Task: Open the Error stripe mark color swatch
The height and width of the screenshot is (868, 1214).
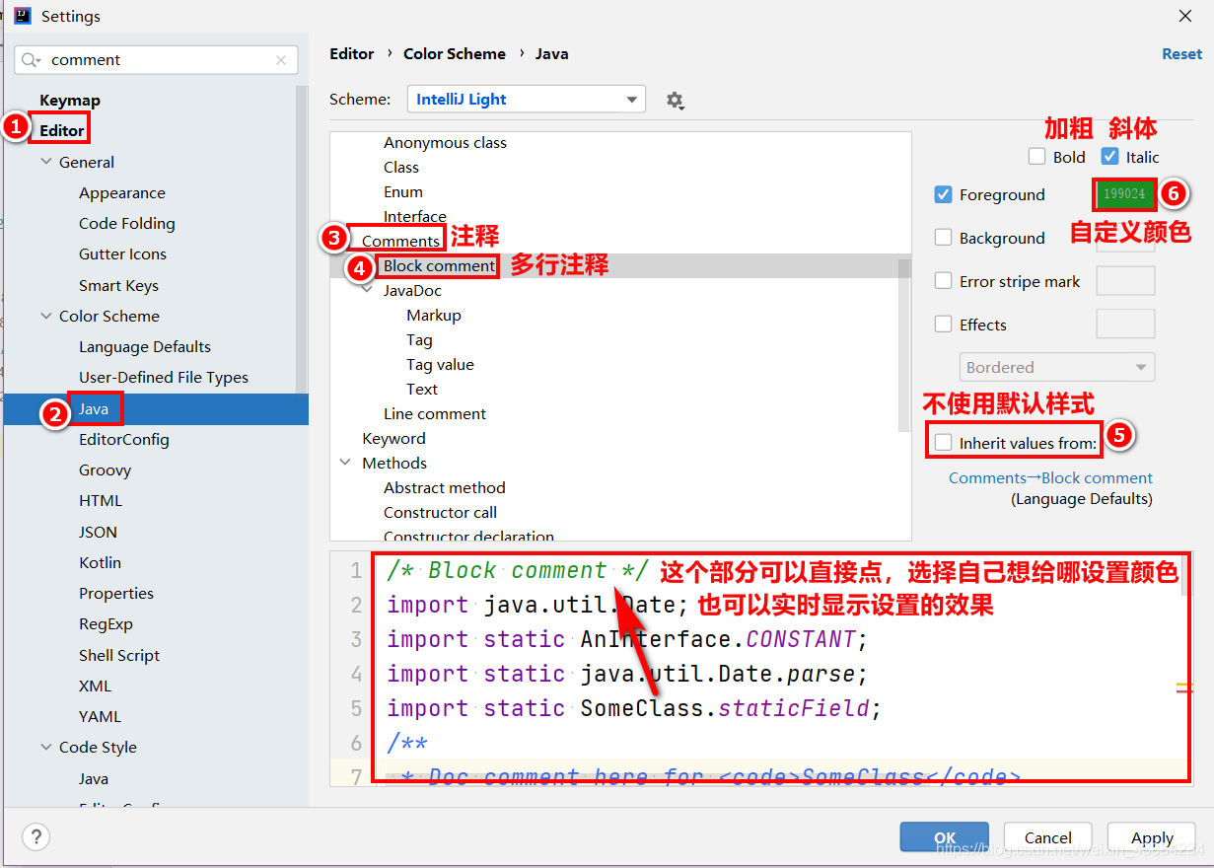Action: [x=1125, y=281]
